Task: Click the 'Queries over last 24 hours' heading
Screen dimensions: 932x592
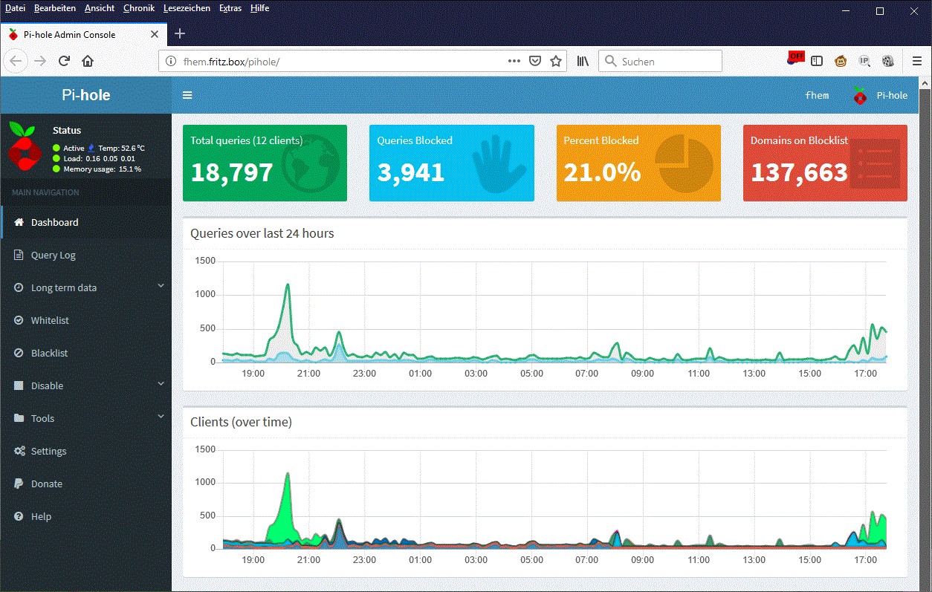Action: (x=262, y=233)
